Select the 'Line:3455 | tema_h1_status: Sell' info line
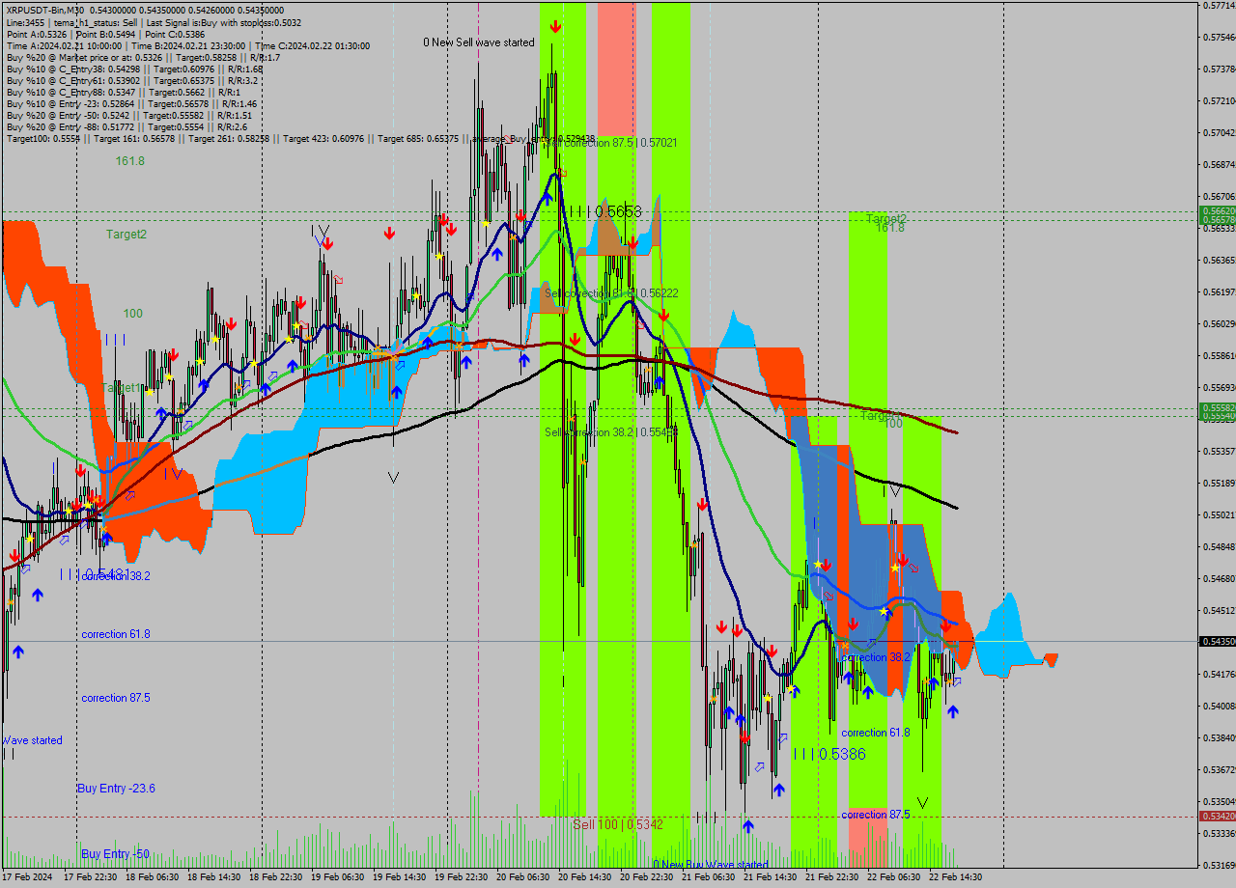 coord(154,22)
